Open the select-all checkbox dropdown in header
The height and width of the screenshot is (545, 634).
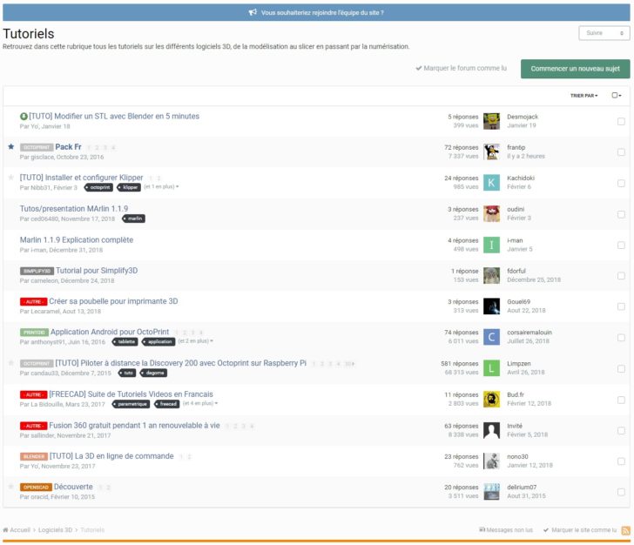click(x=617, y=96)
